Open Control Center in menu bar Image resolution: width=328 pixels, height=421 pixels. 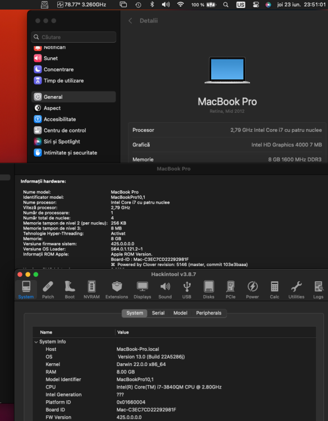point(256,4)
